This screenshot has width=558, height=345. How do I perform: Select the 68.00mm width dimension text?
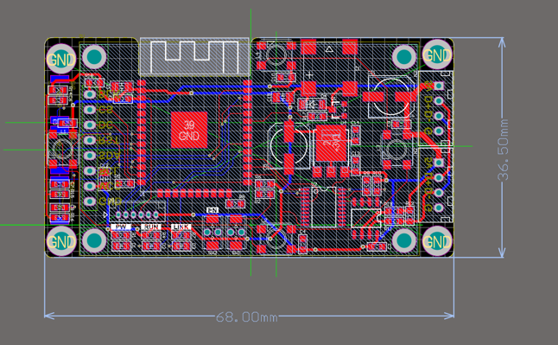(x=247, y=316)
